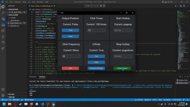Open editor More Actions ellipsis
Viewport: 190px width, 107px height.
click(x=187, y=6)
